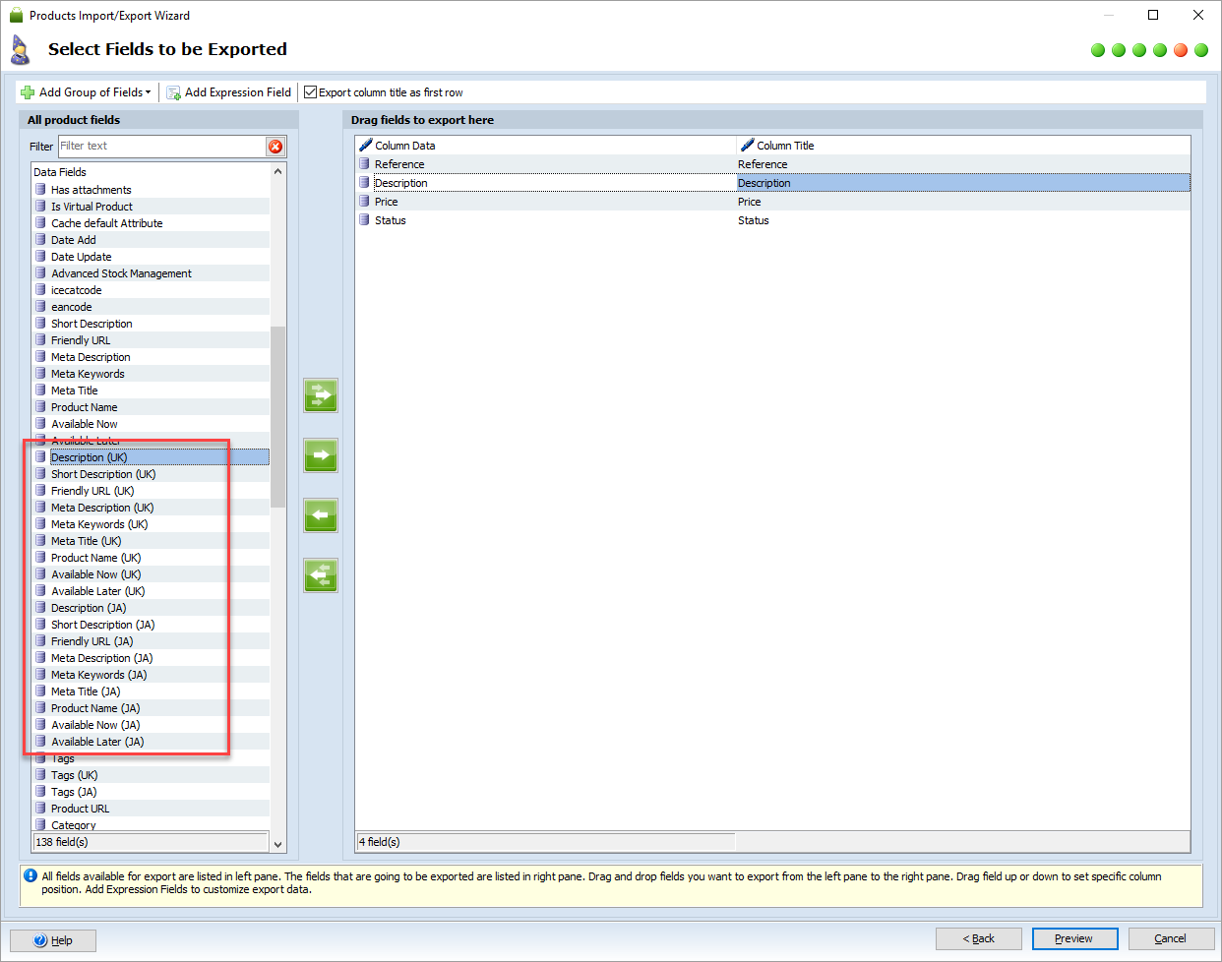This screenshot has width=1222, height=962.
Task: Select the Reference row in export list
Action: pos(773,163)
